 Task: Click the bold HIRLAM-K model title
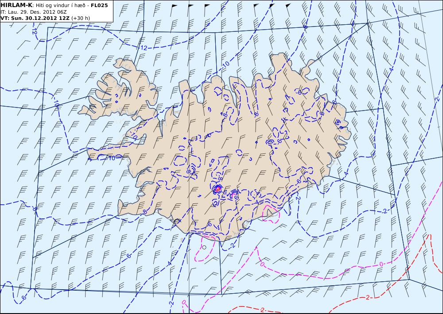(x=16, y=5)
